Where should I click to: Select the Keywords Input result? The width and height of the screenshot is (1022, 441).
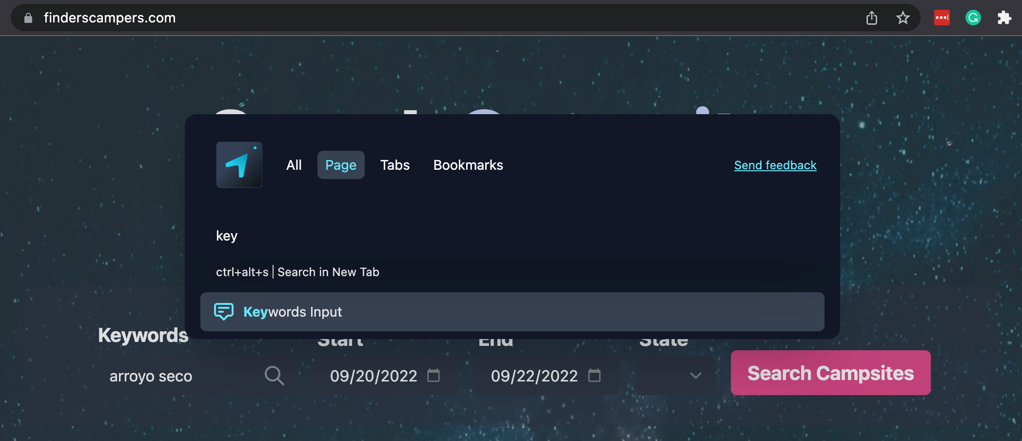(512, 312)
